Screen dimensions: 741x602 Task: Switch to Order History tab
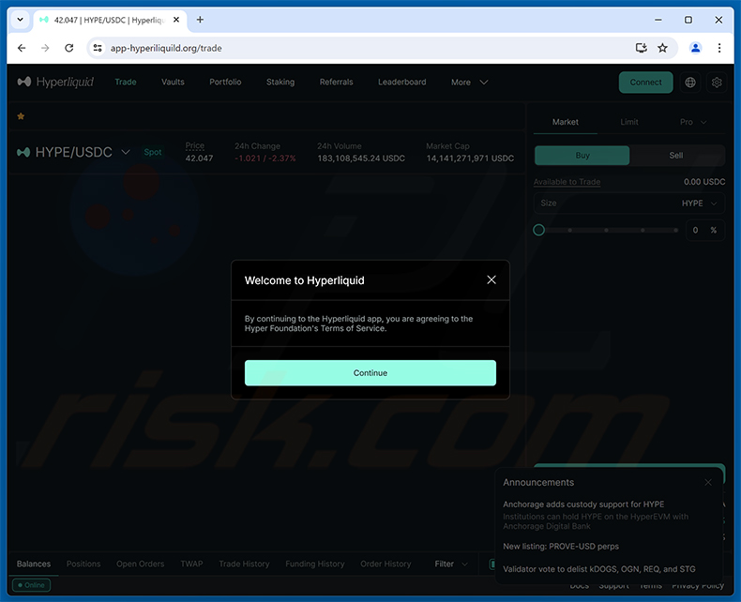tap(386, 564)
